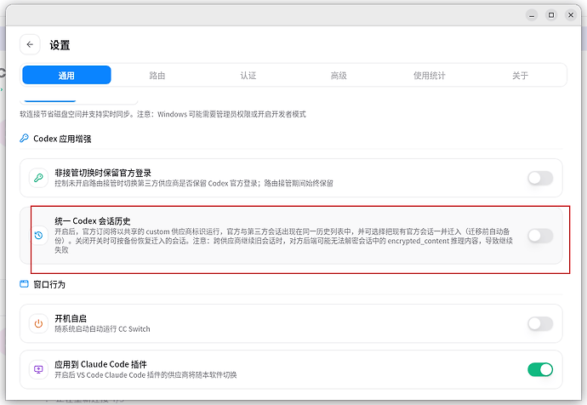The image size is (587, 405).
Task: Open the 使用统计 tab
Action: (430, 75)
